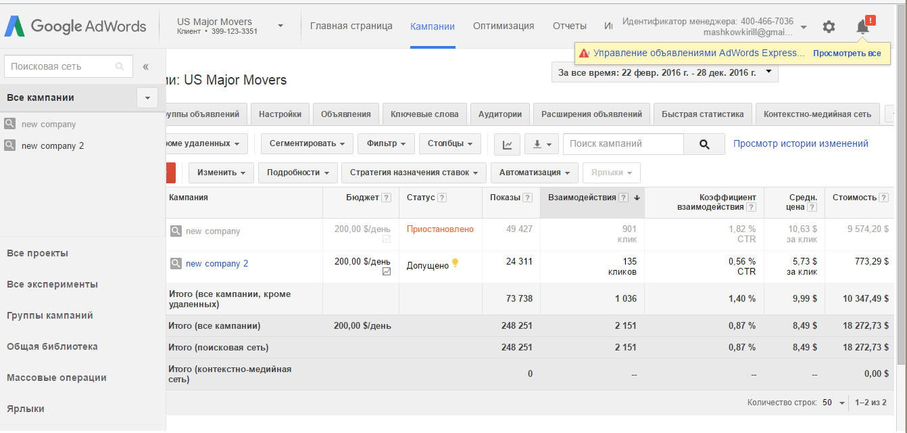Click the sort arrow in the Взаимодействия header
The image size is (907, 433).
point(637,198)
